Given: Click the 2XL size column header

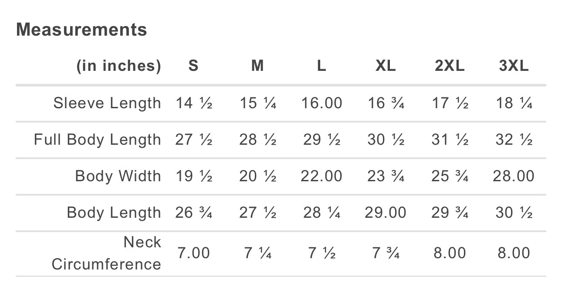Looking at the screenshot, I should 450,66.
